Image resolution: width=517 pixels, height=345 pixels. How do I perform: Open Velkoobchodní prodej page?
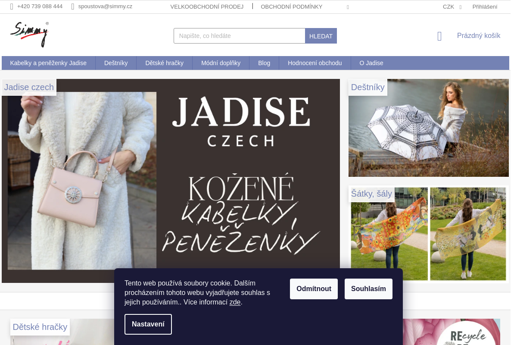click(207, 6)
